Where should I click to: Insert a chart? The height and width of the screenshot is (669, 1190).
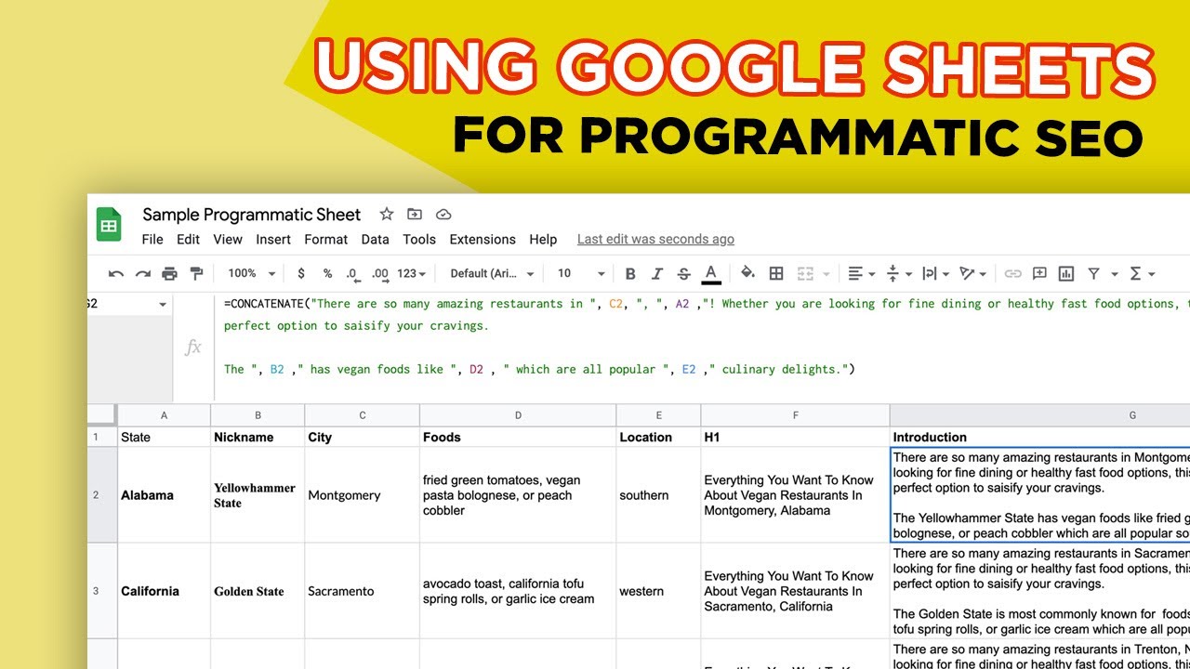tap(1066, 273)
